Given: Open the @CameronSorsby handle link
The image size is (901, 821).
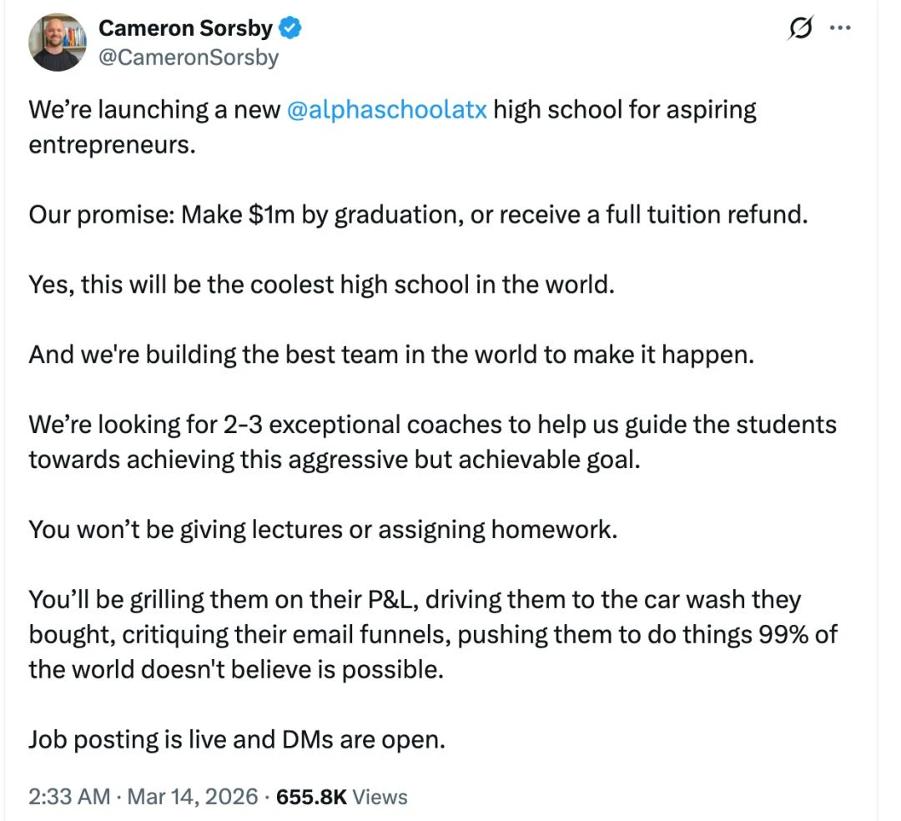Looking at the screenshot, I should click(189, 57).
